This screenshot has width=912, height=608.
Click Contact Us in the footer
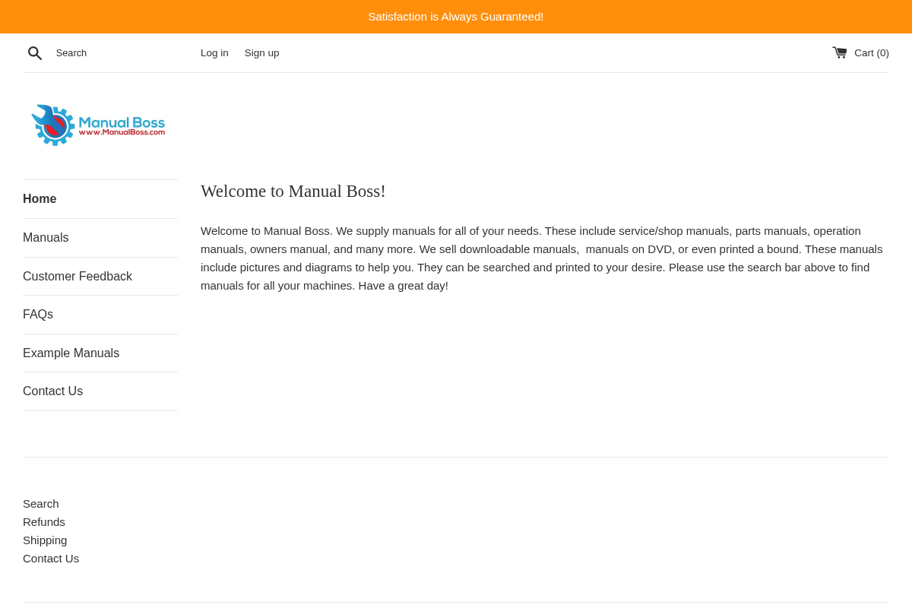coord(51,558)
